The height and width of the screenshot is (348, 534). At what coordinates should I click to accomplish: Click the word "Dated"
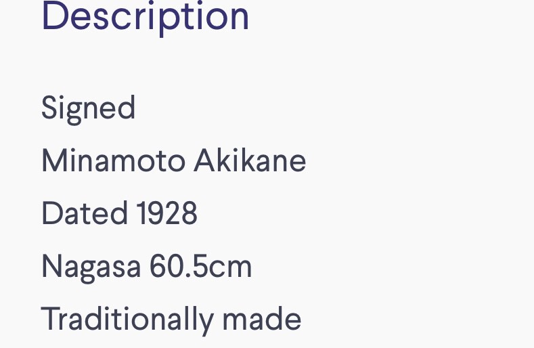85,214
